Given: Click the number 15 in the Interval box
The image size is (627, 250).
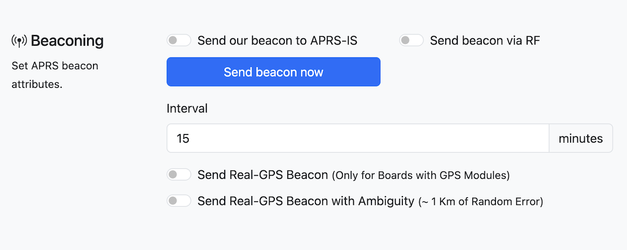Looking at the screenshot, I should click(183, 139).
